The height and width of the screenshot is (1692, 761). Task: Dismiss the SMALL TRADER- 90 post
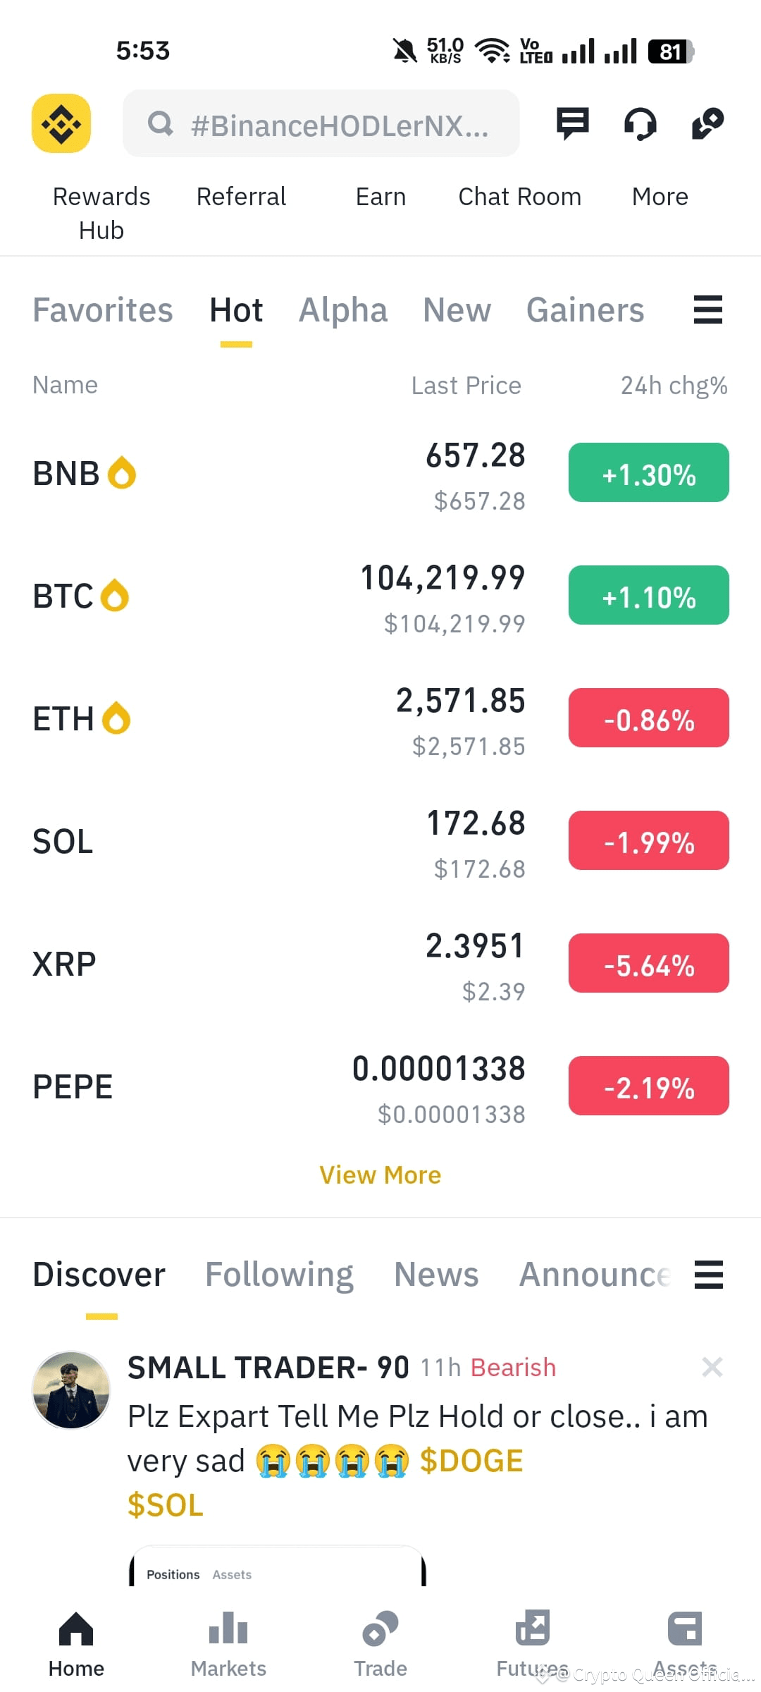[712, 1368]
